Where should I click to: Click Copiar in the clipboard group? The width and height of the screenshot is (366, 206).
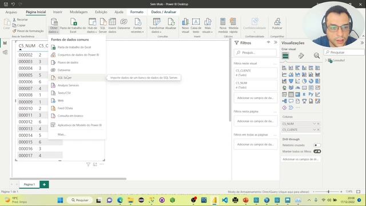pyautogui.click(x=19, y=25)
